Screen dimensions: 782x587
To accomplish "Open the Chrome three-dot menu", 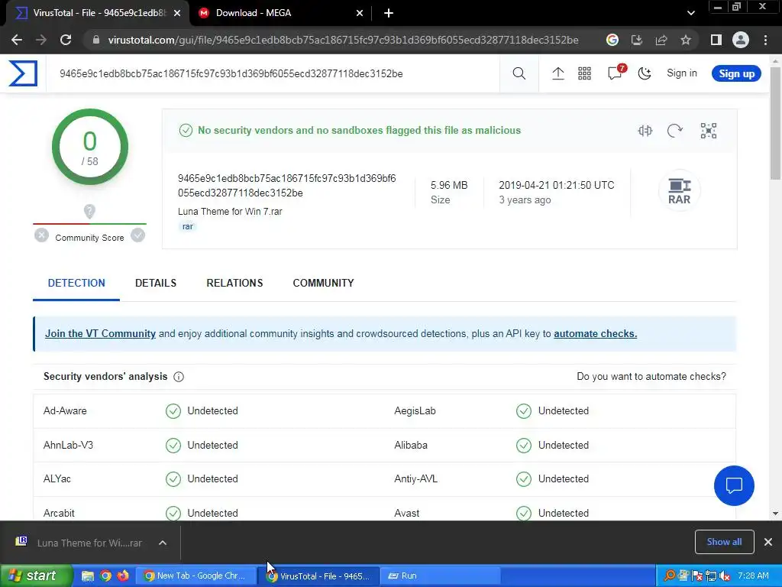I will point(765,40).
